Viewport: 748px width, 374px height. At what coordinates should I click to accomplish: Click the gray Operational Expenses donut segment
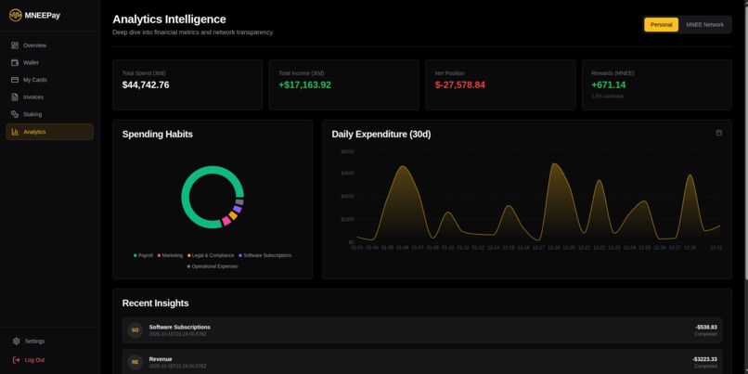click(x=239, y=201)
